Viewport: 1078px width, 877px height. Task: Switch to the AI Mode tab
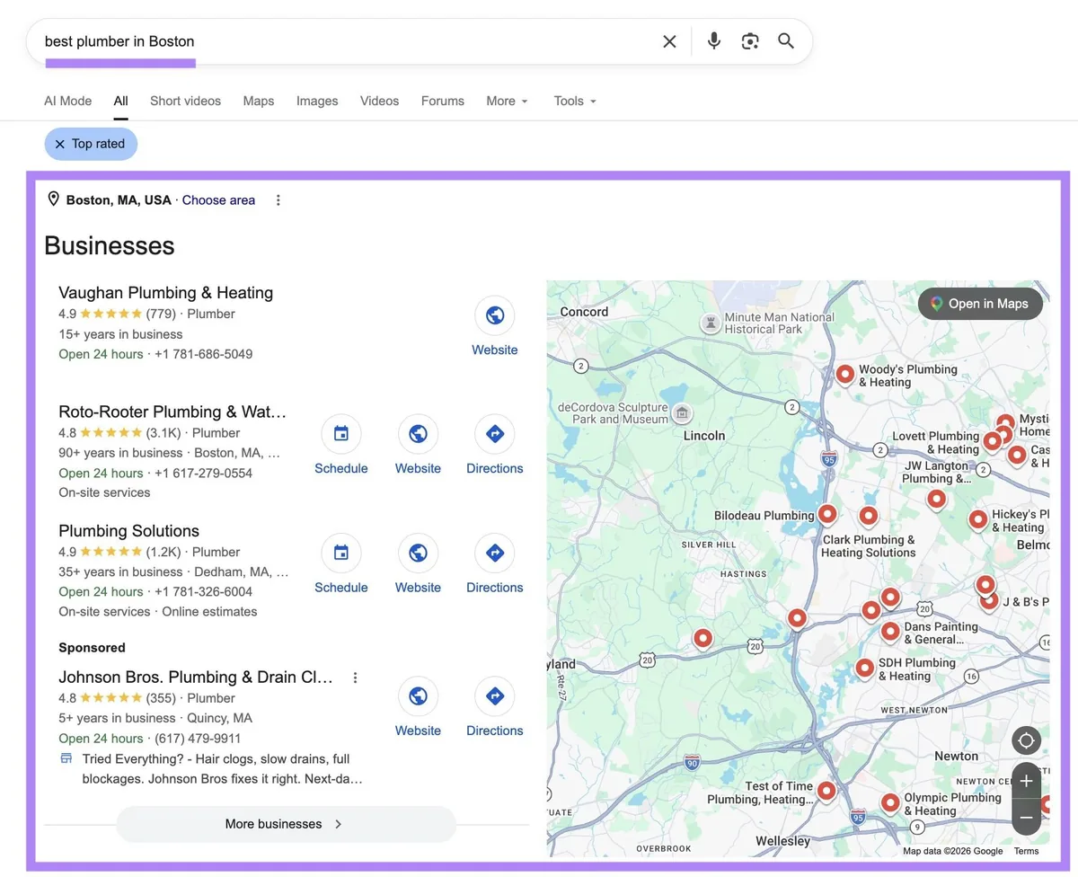click(68, 101)
